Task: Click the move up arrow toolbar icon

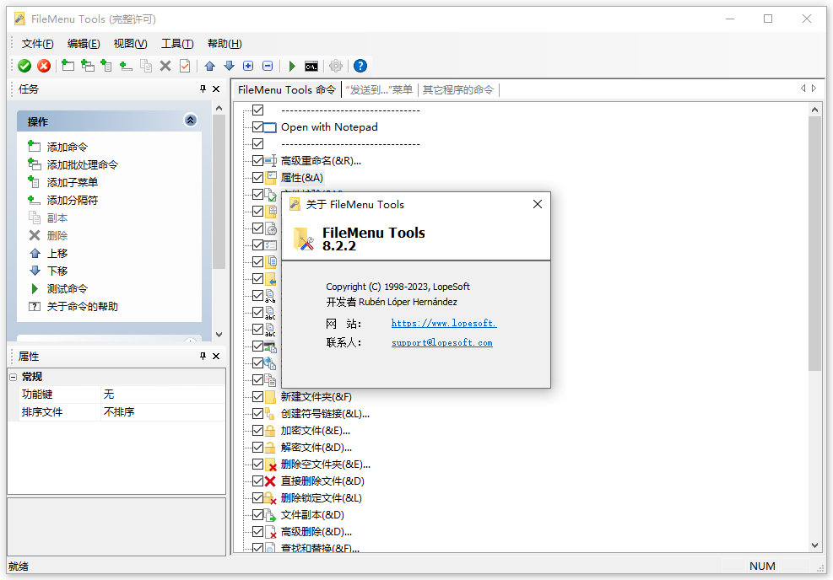Action: (x=210, y=66)
